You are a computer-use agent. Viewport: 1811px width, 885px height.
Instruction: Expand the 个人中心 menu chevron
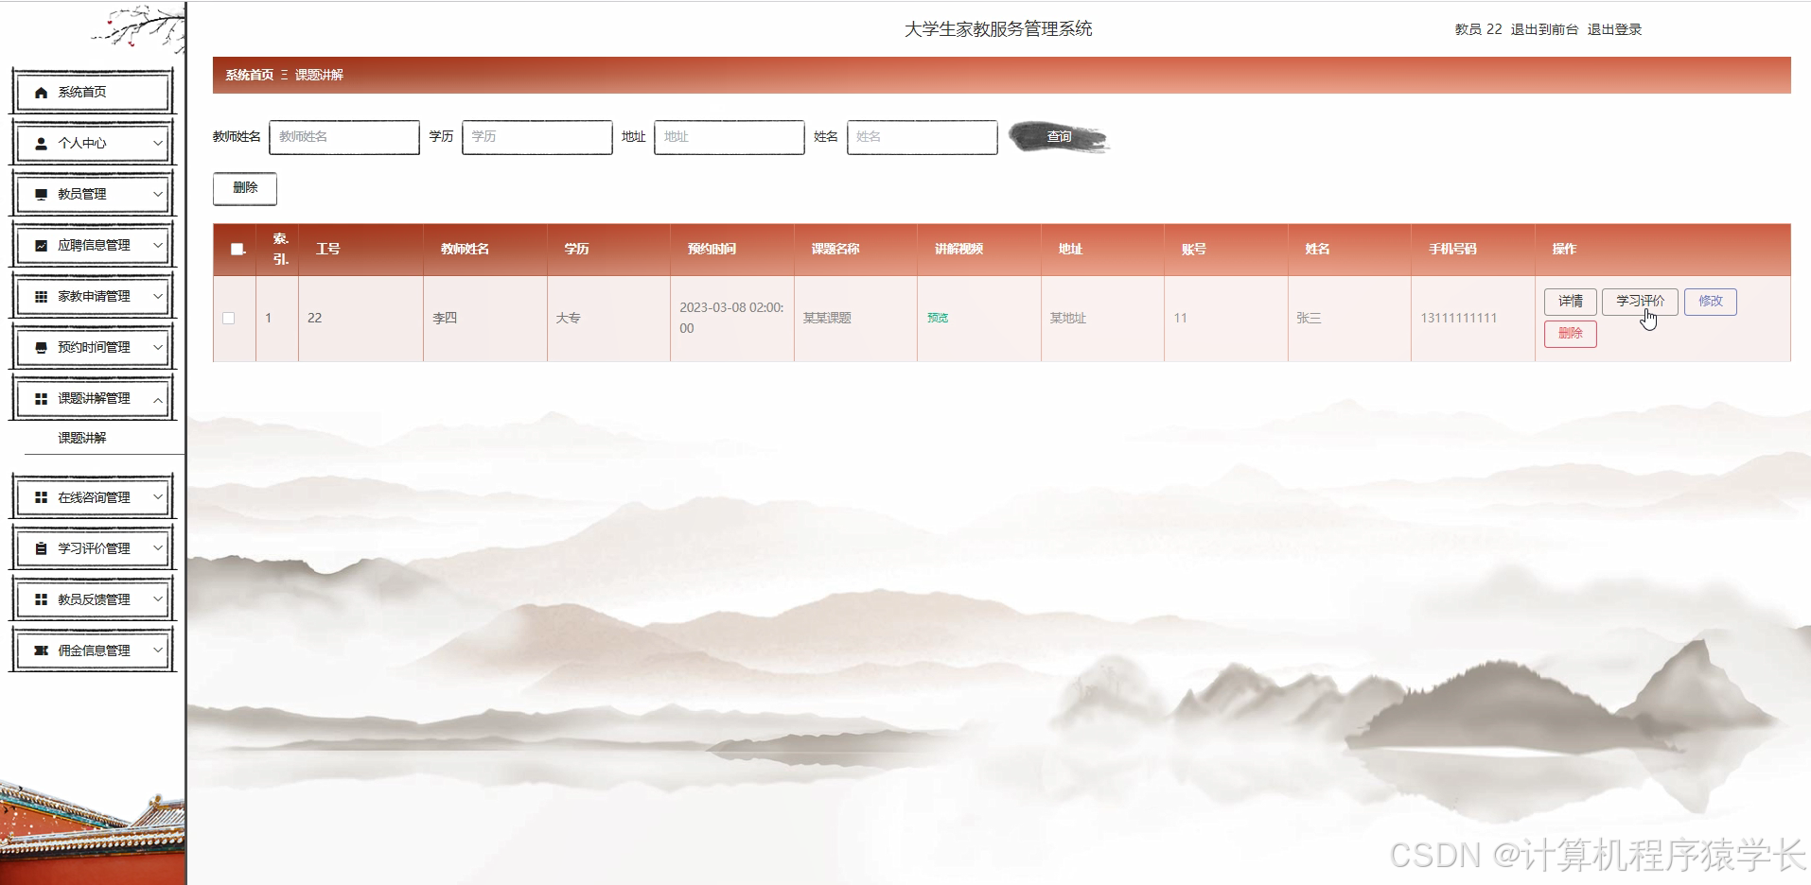click(x=158, y=144)
